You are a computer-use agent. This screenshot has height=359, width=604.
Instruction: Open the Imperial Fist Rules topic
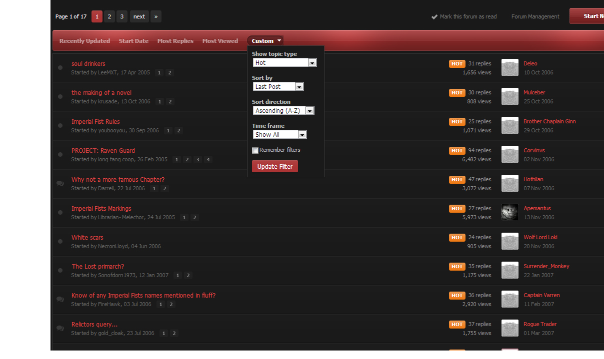95,122
